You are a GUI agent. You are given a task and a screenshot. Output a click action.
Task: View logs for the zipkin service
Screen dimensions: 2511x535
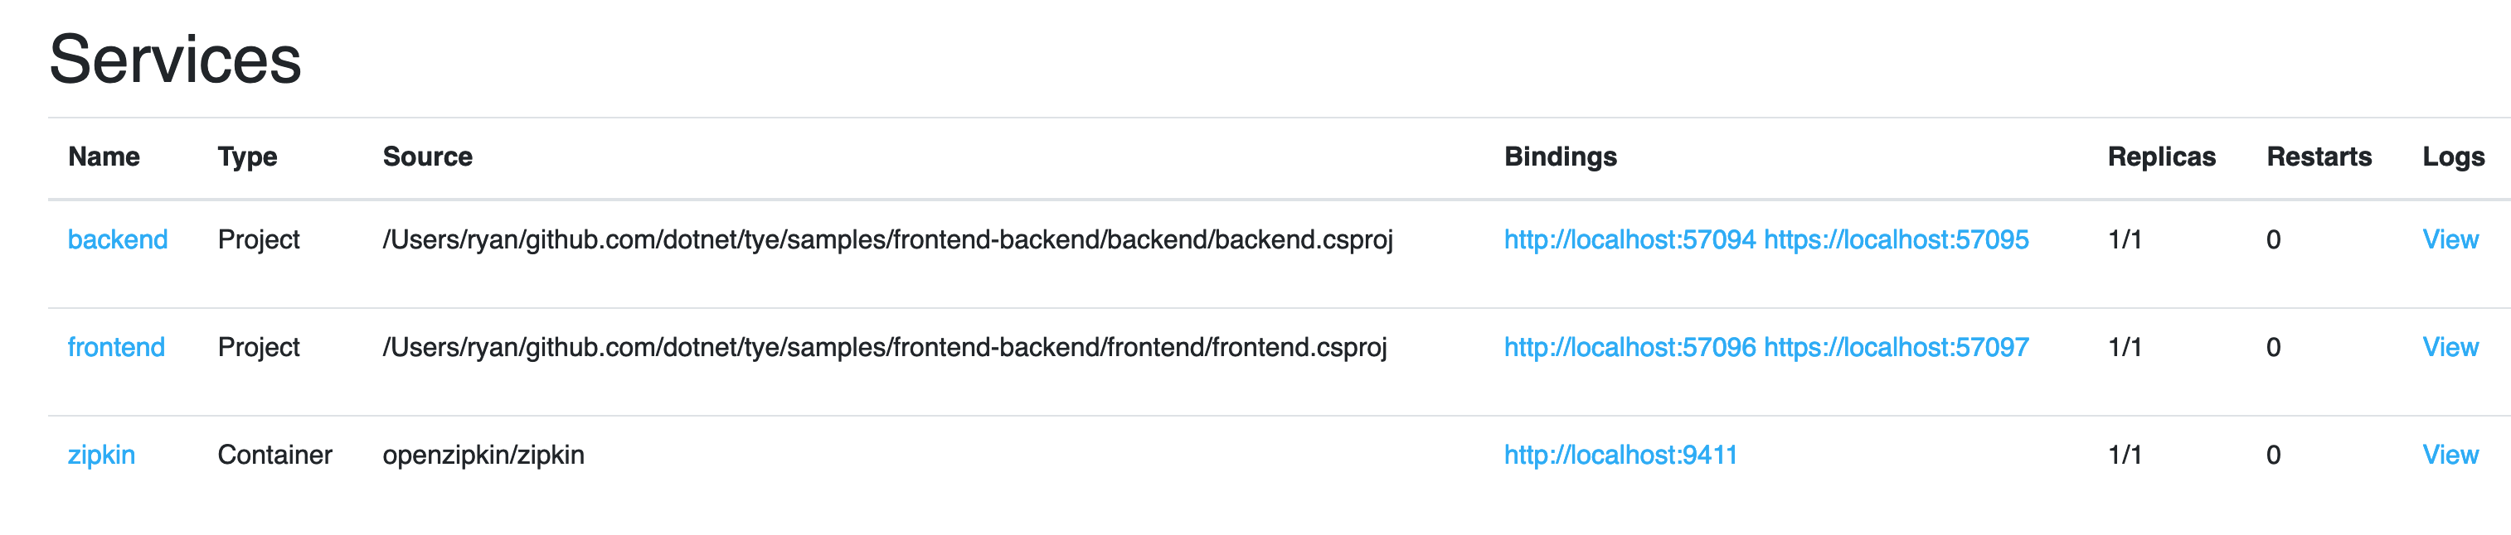2450,455
